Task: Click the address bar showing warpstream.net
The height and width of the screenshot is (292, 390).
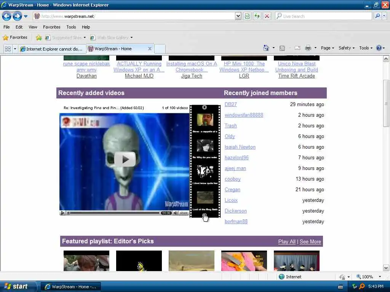Action: [134, 16]
